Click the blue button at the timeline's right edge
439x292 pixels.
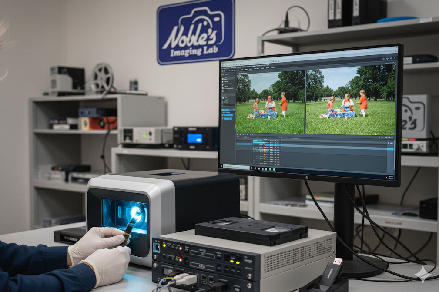(x=390, y=149)
